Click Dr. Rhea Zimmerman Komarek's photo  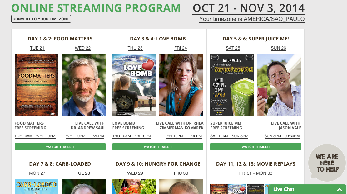click(181, 85)
